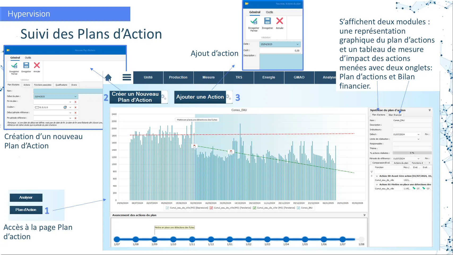Click the Home icon in navigation bar
The height and width of the screenshot is (255, 453).
pos(108,78)
